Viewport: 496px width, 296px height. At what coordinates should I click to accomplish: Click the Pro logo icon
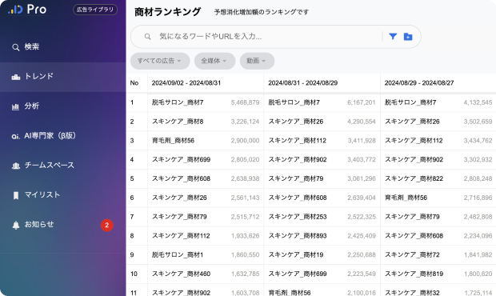tap(15, 10)
